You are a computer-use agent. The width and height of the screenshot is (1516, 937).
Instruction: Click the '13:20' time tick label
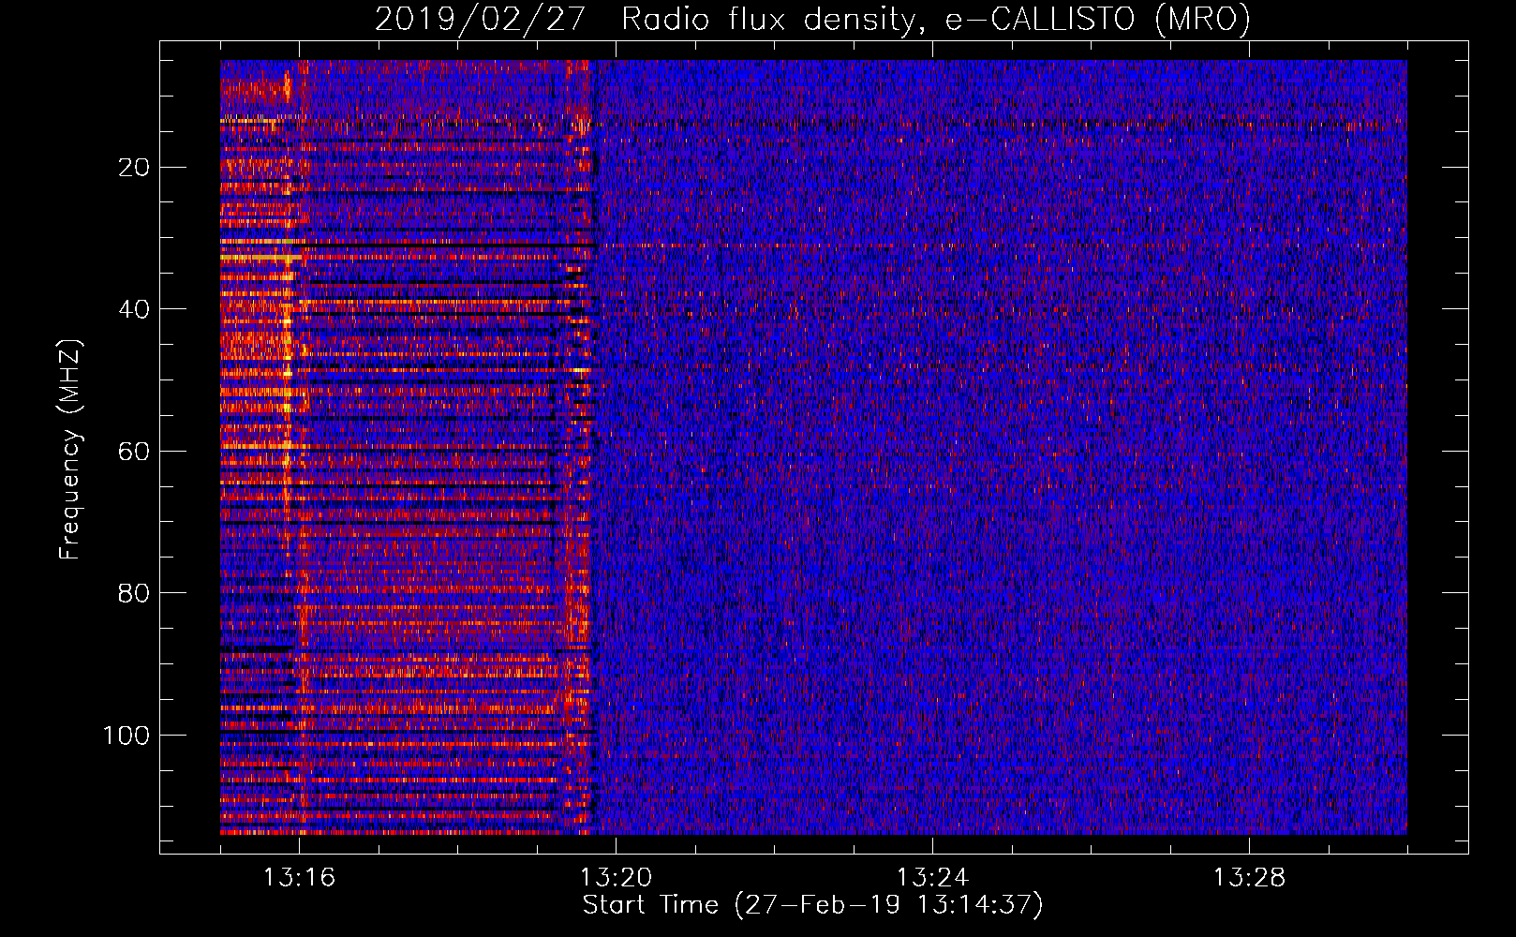point(616,878)
